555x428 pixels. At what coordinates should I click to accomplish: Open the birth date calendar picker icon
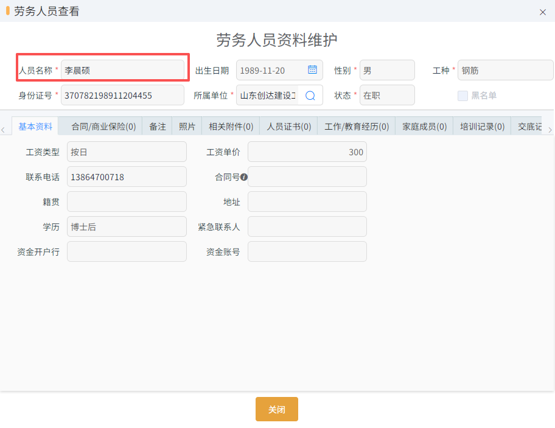coord(312,70)
